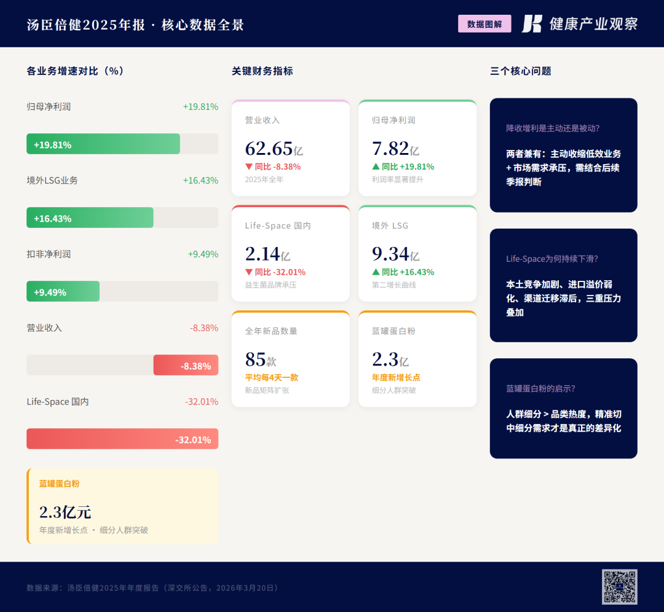Expand the 蓝罐蛋白粉的启示 question panel

click(x=563, y=408)
